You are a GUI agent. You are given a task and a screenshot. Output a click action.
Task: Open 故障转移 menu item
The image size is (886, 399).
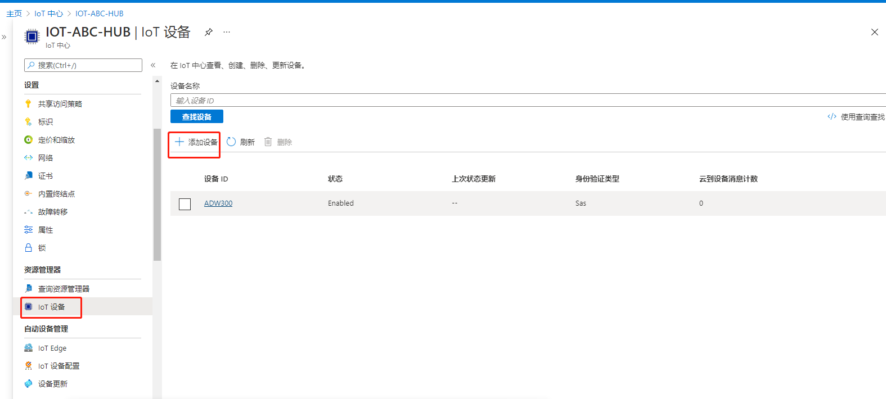[x=53, y=212]
